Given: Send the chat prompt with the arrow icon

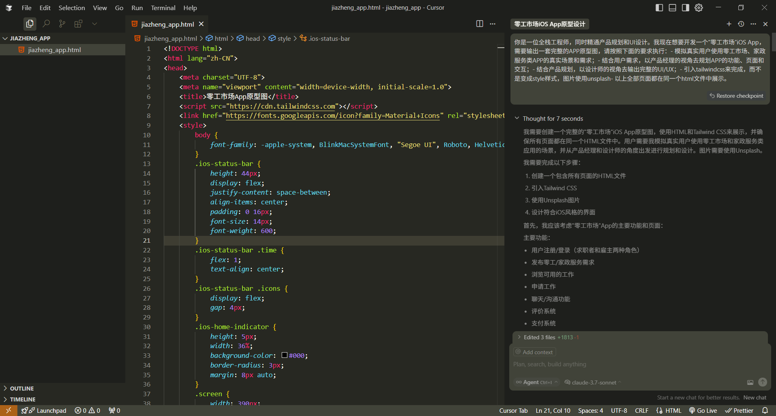Looking at the screenshot, I should 762,382.
